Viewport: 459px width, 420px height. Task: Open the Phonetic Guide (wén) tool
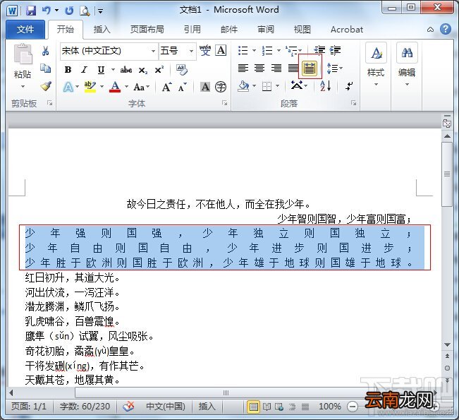pos(205,50)
